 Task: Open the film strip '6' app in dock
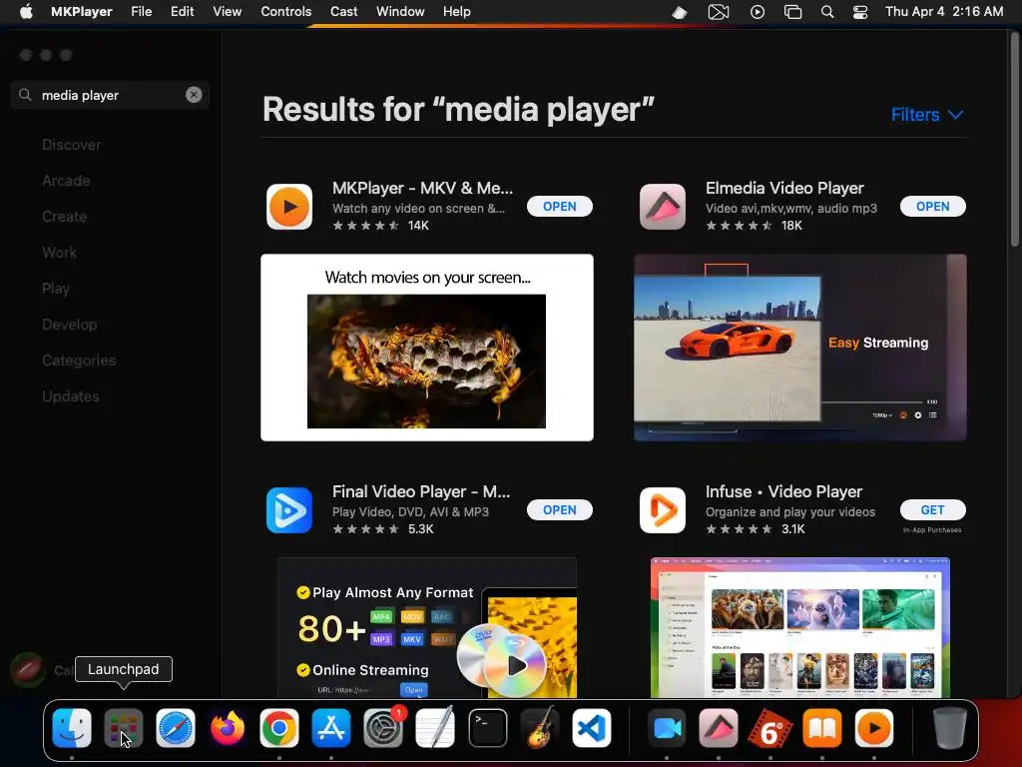pyautogui.click(x=770, y=728)
